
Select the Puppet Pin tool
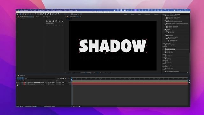coord(59,14)
